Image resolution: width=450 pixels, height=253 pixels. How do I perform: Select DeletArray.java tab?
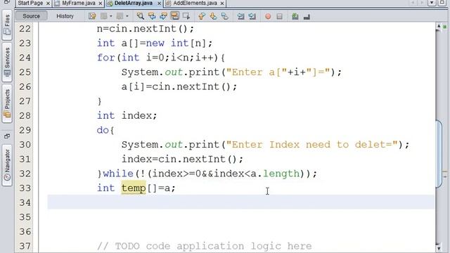pos(133,3)
